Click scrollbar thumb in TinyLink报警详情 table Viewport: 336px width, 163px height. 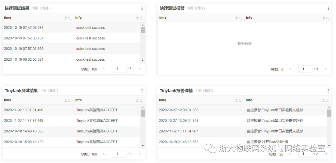click(x=329, y=113)
